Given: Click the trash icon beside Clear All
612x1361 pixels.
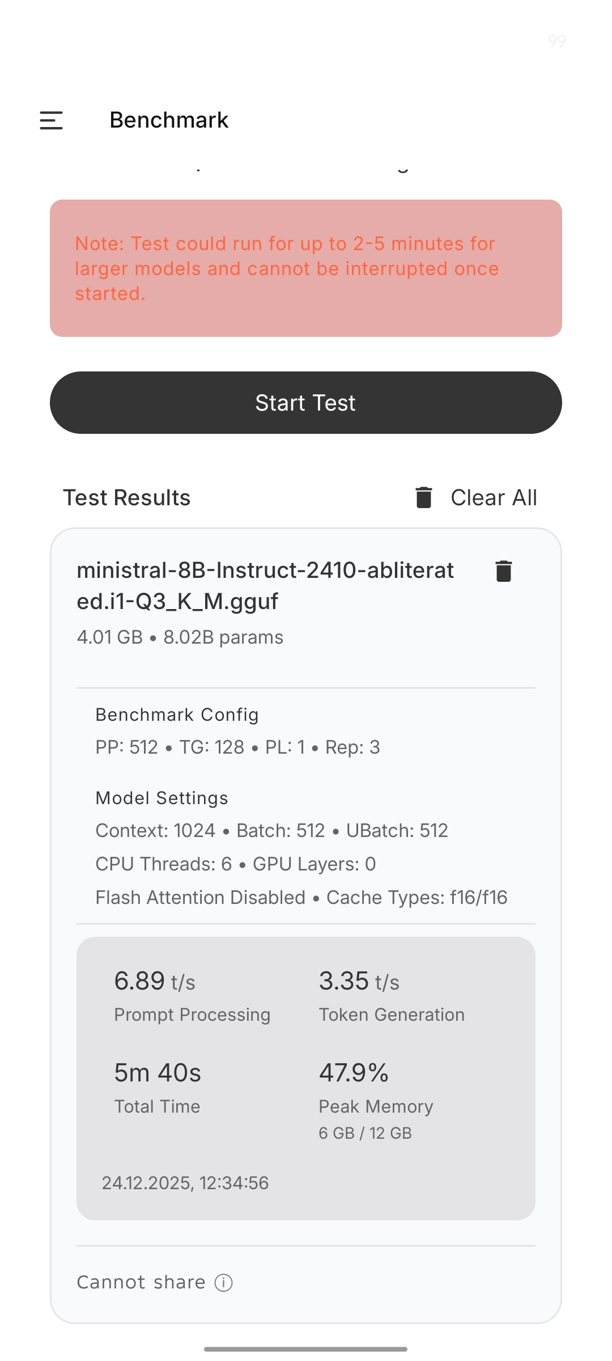Looking at the screenshot, I should tap(424, 497).
